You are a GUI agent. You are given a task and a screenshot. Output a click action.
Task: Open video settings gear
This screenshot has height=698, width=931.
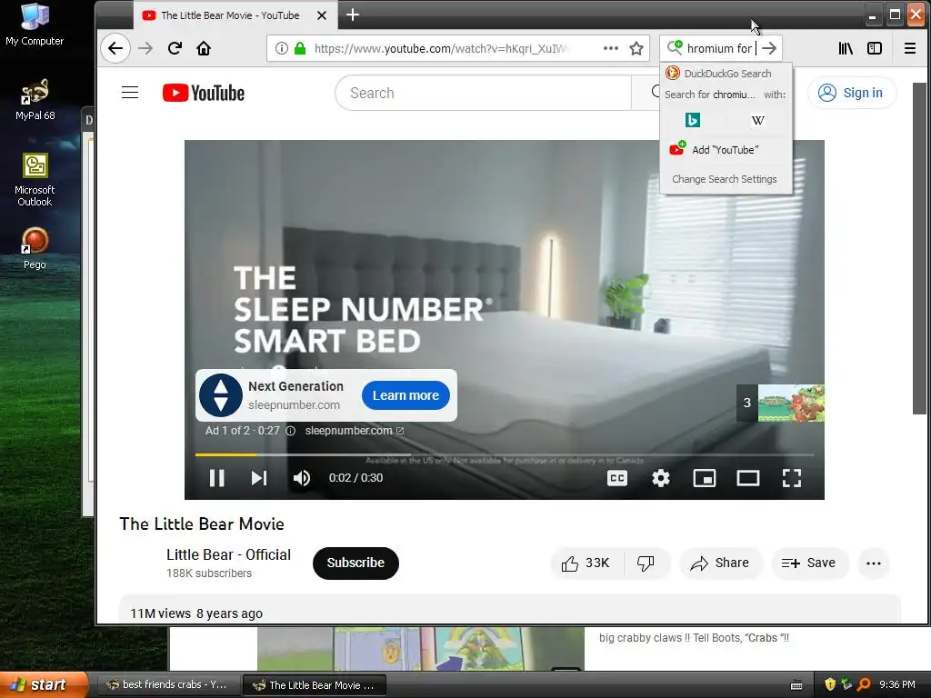[x=660, y=478]
